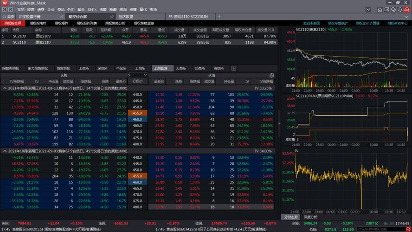Switch to the 期权策略分析 tab
The image size is (412, 232).
(115, 23)
